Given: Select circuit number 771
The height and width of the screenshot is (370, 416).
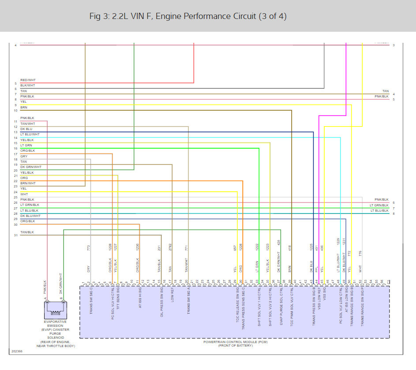Looking at the screenshot, I should tap(186, 248).
